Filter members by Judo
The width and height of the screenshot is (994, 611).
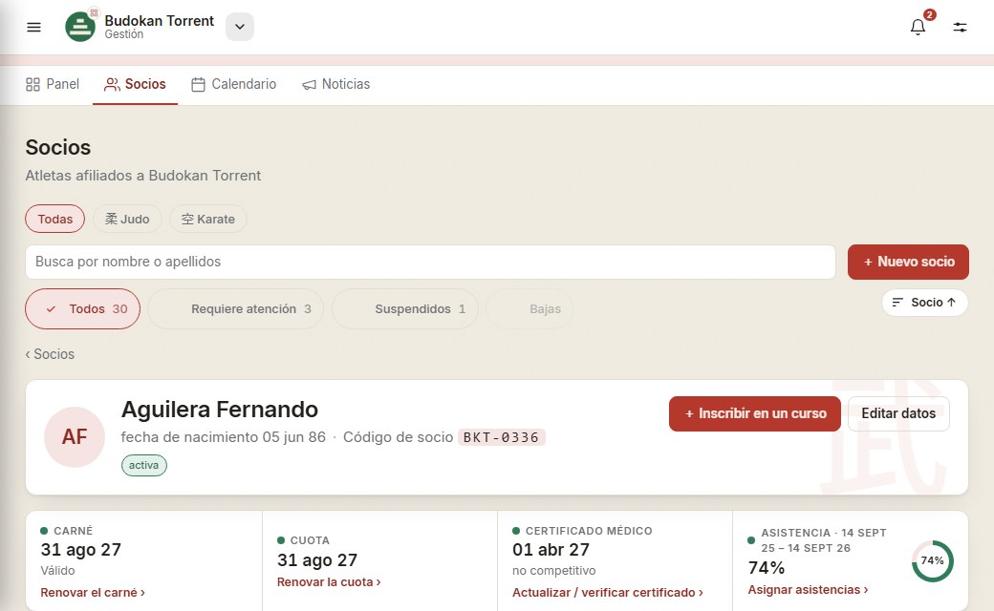(127, 219)
